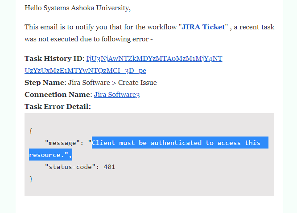Click the "status-code" key in JSON

[70, 167]
